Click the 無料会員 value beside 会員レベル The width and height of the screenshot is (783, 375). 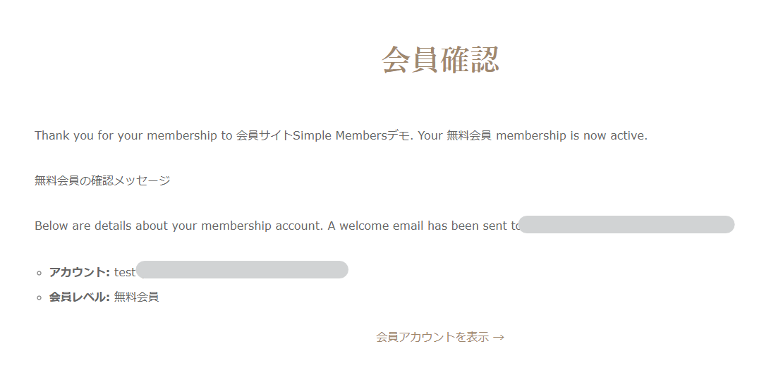point(136,297)
